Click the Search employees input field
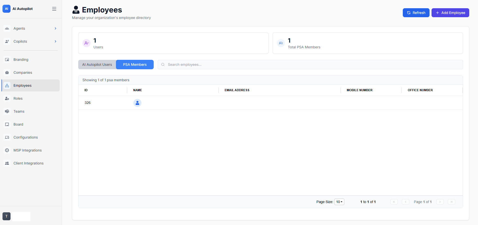Image resolution: width=478 pixels, height=225 pixels. tap(310, 65)
